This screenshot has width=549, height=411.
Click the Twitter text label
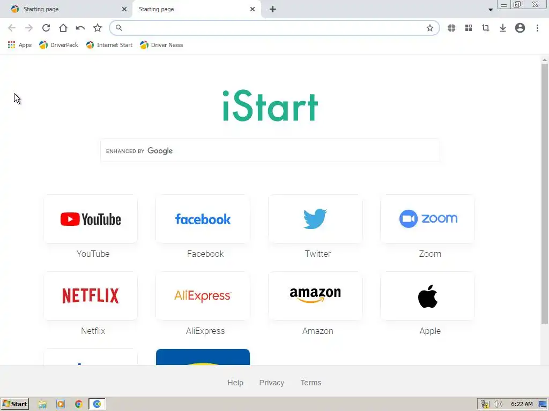(317, 254)
